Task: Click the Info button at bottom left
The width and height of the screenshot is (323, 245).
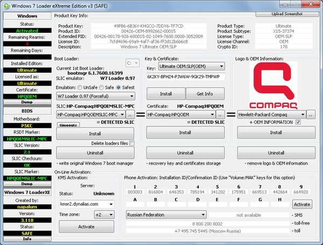Action: tap(27, 239)
